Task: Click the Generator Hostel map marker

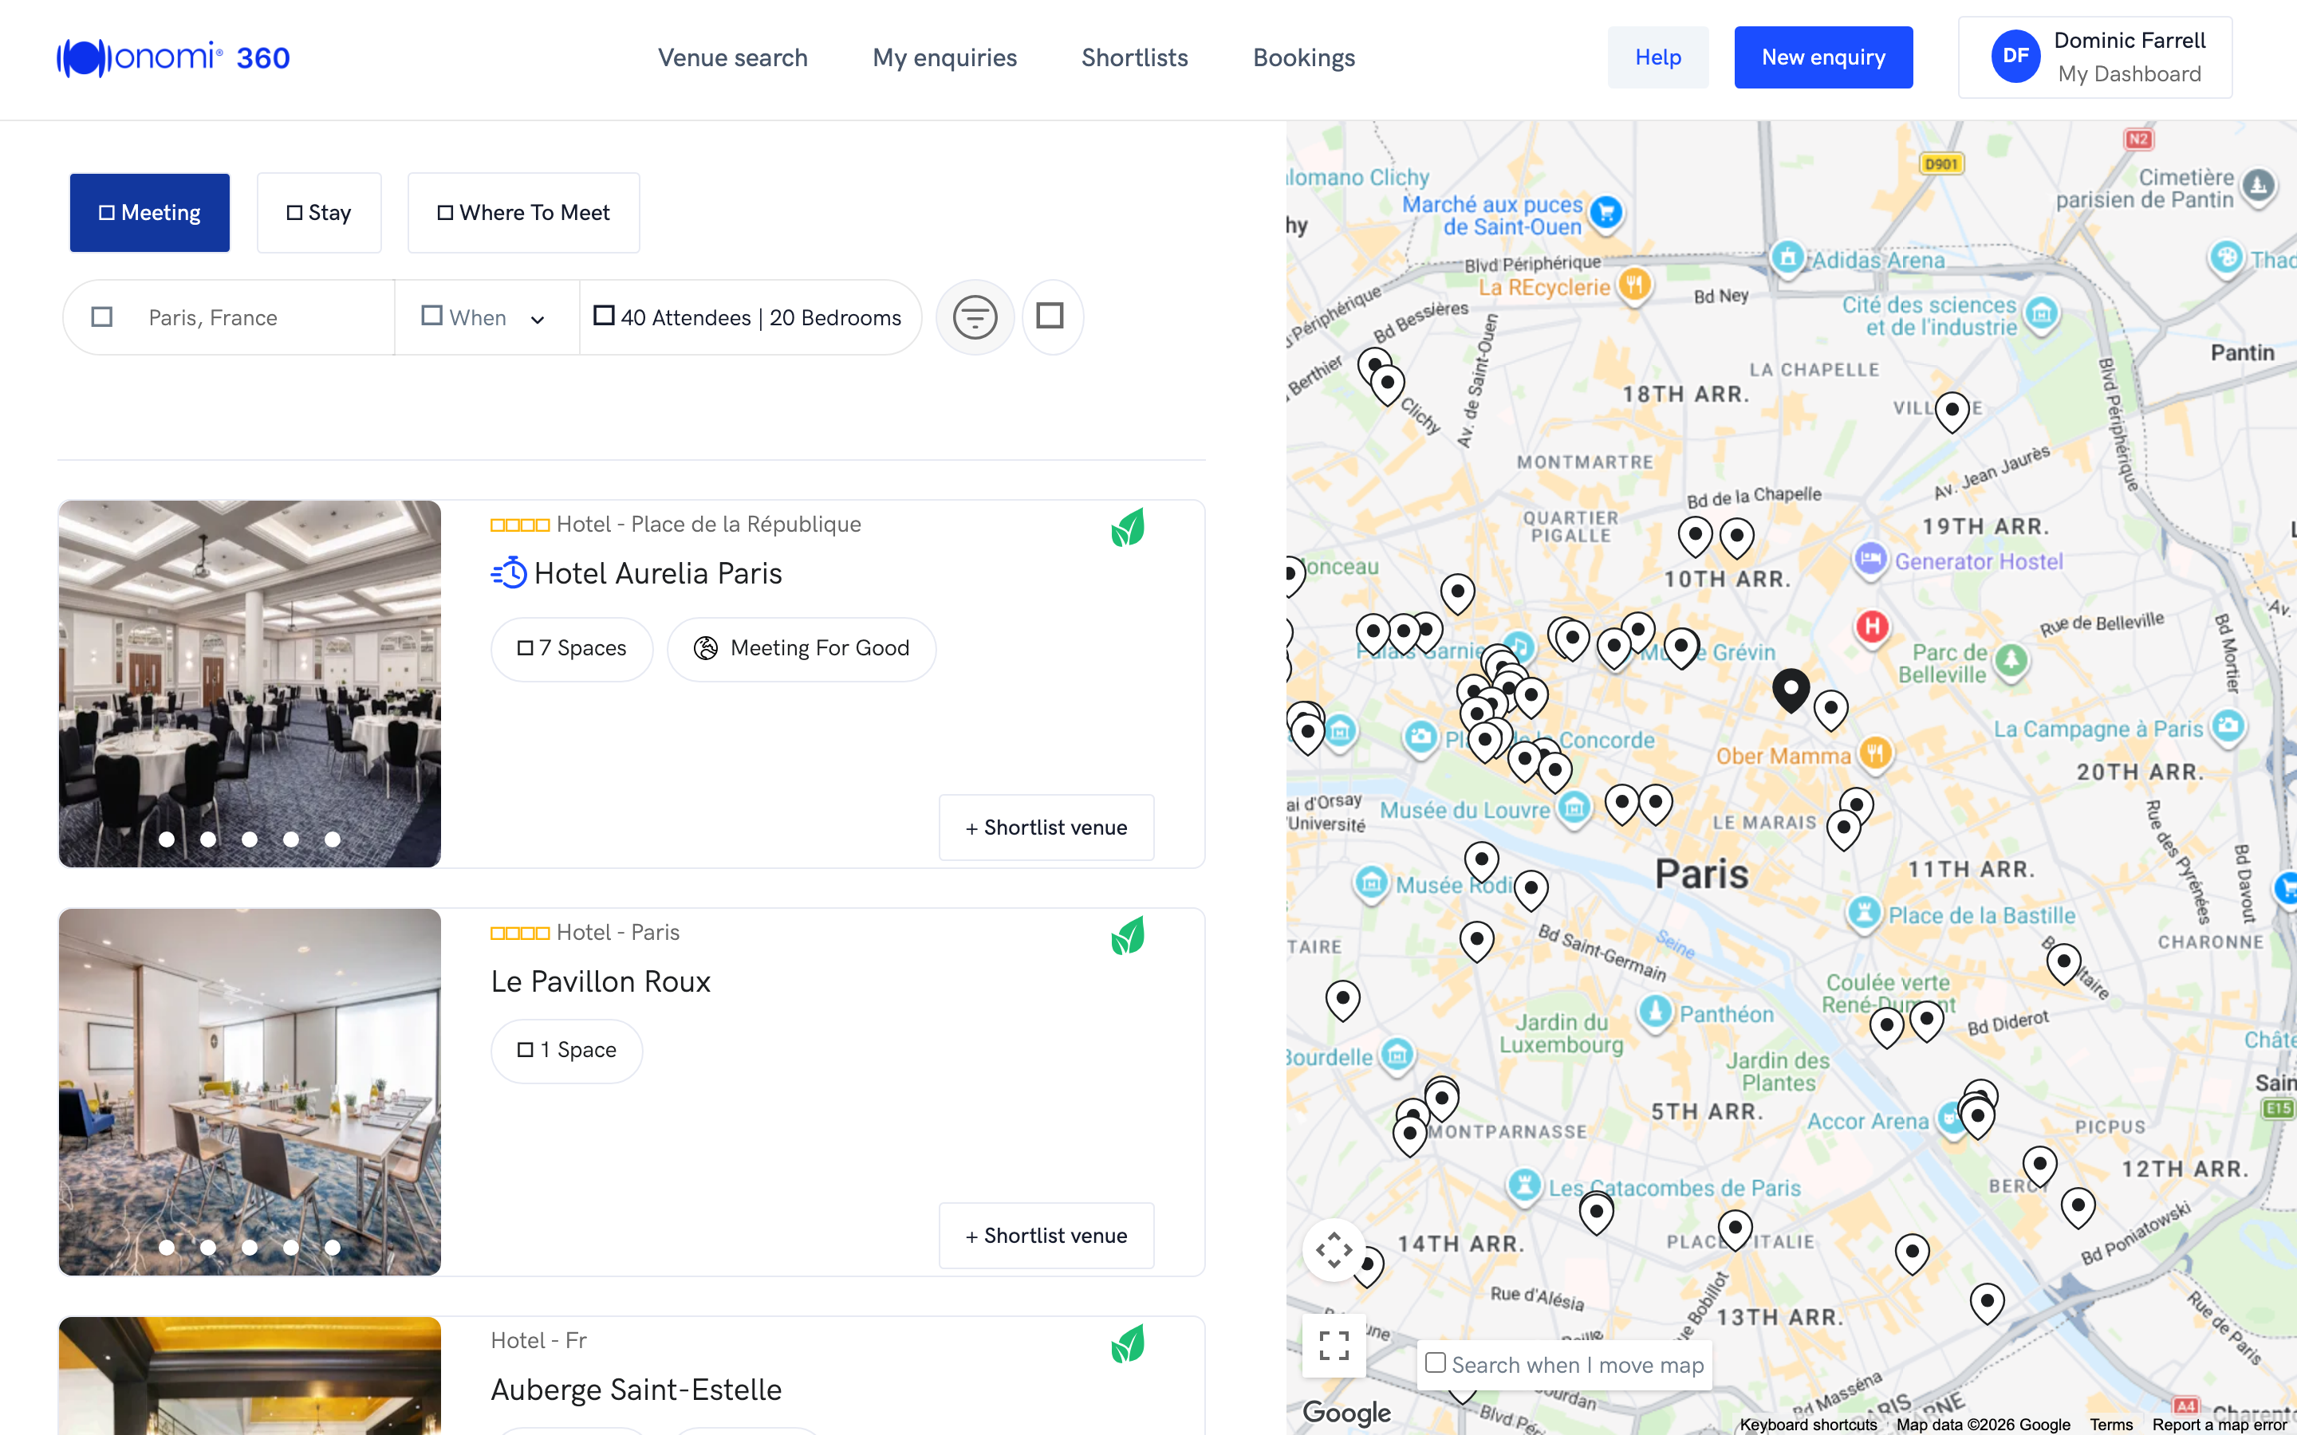Action: (x=1870, y=558)
